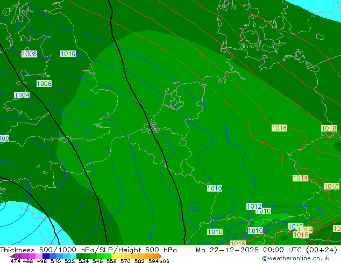Click the legend value 606
This screenshot has width=341, height=263.
pyautogui.click(x=164, y=261)
